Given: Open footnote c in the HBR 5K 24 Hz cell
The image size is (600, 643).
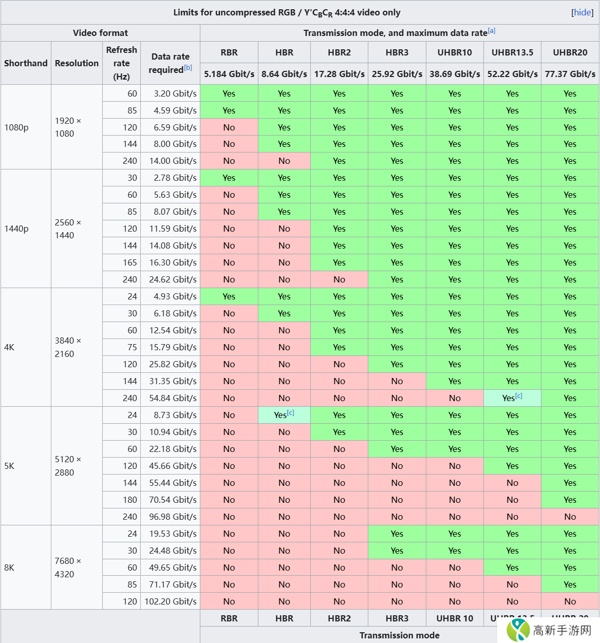Looking at the screenshot, I should pyautogui.click(x=291, y=413).
